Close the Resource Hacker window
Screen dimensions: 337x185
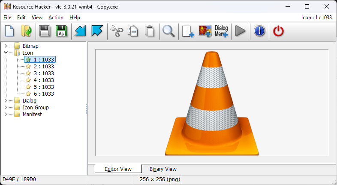327,7
